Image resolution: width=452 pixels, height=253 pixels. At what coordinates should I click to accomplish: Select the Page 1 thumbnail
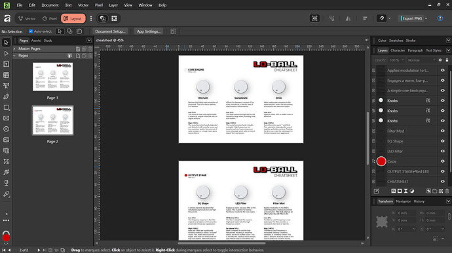pos(52,76)
